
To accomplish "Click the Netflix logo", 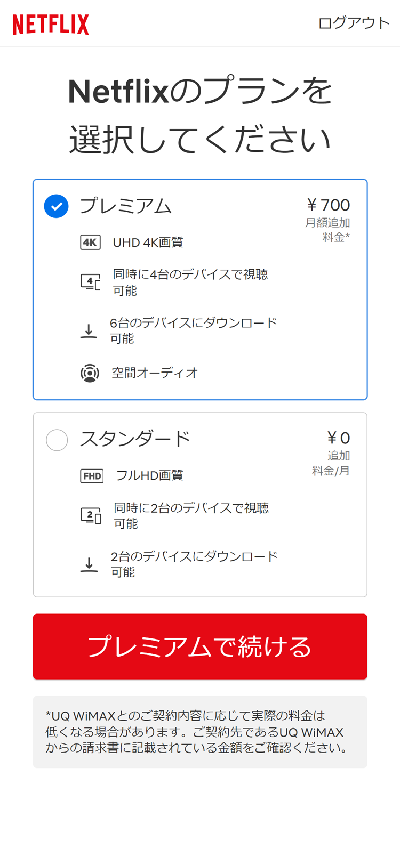I will point(51,25).
